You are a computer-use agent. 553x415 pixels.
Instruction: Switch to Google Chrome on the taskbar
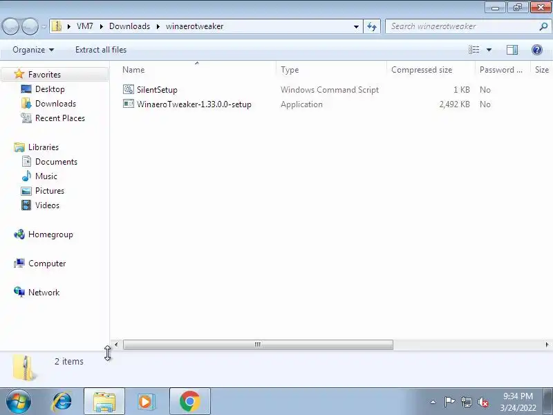coord(189,402)
